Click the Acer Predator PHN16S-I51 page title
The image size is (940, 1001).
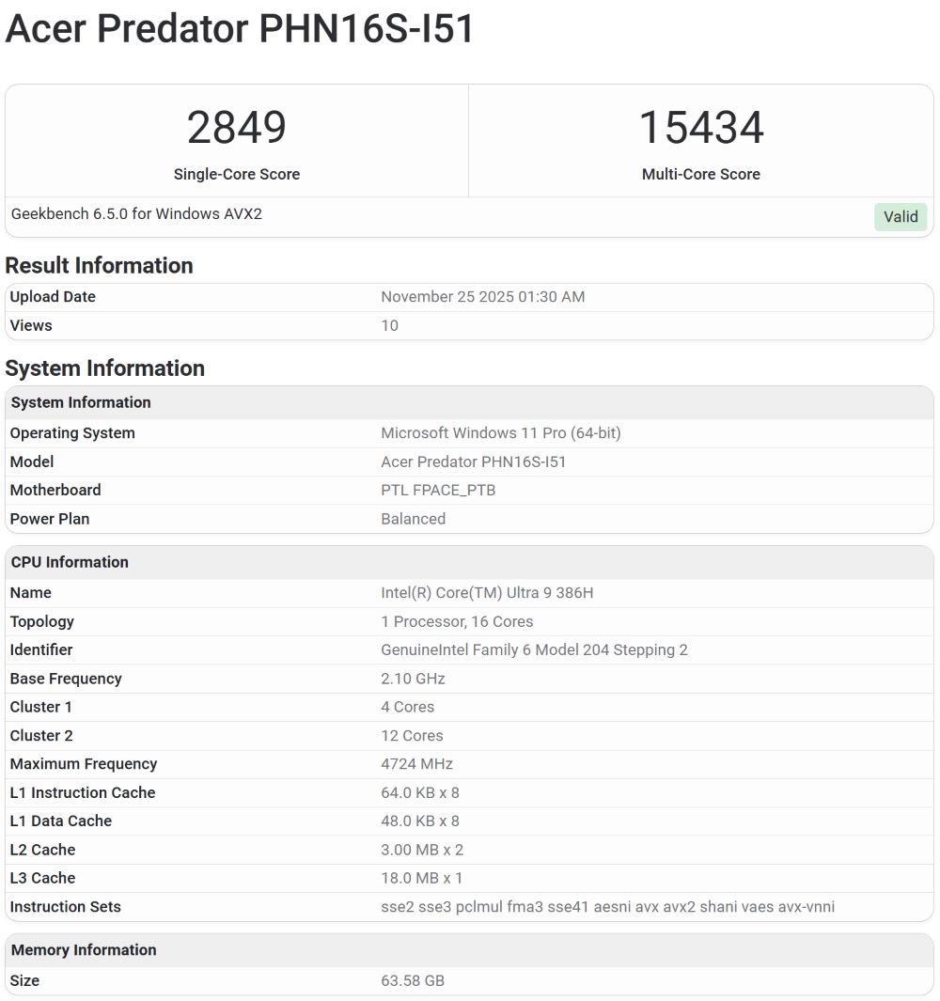(x=240, y=29)
